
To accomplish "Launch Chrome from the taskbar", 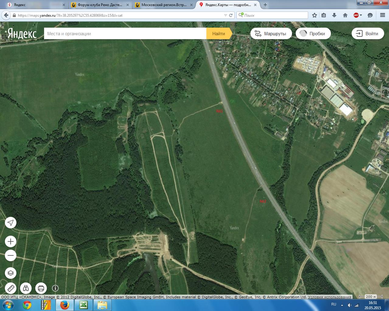I will point(27,305).
